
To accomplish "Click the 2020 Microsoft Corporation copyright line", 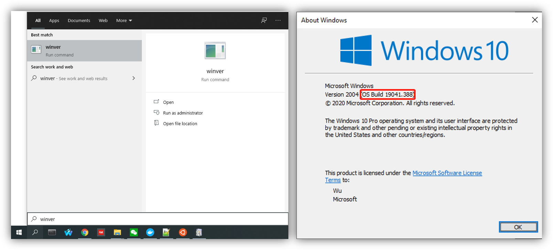I will [x=390, y=103].
